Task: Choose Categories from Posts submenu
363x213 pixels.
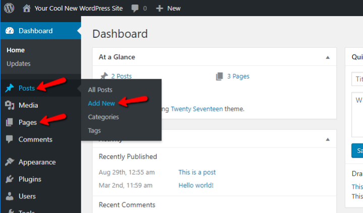Action: [103, 117]
